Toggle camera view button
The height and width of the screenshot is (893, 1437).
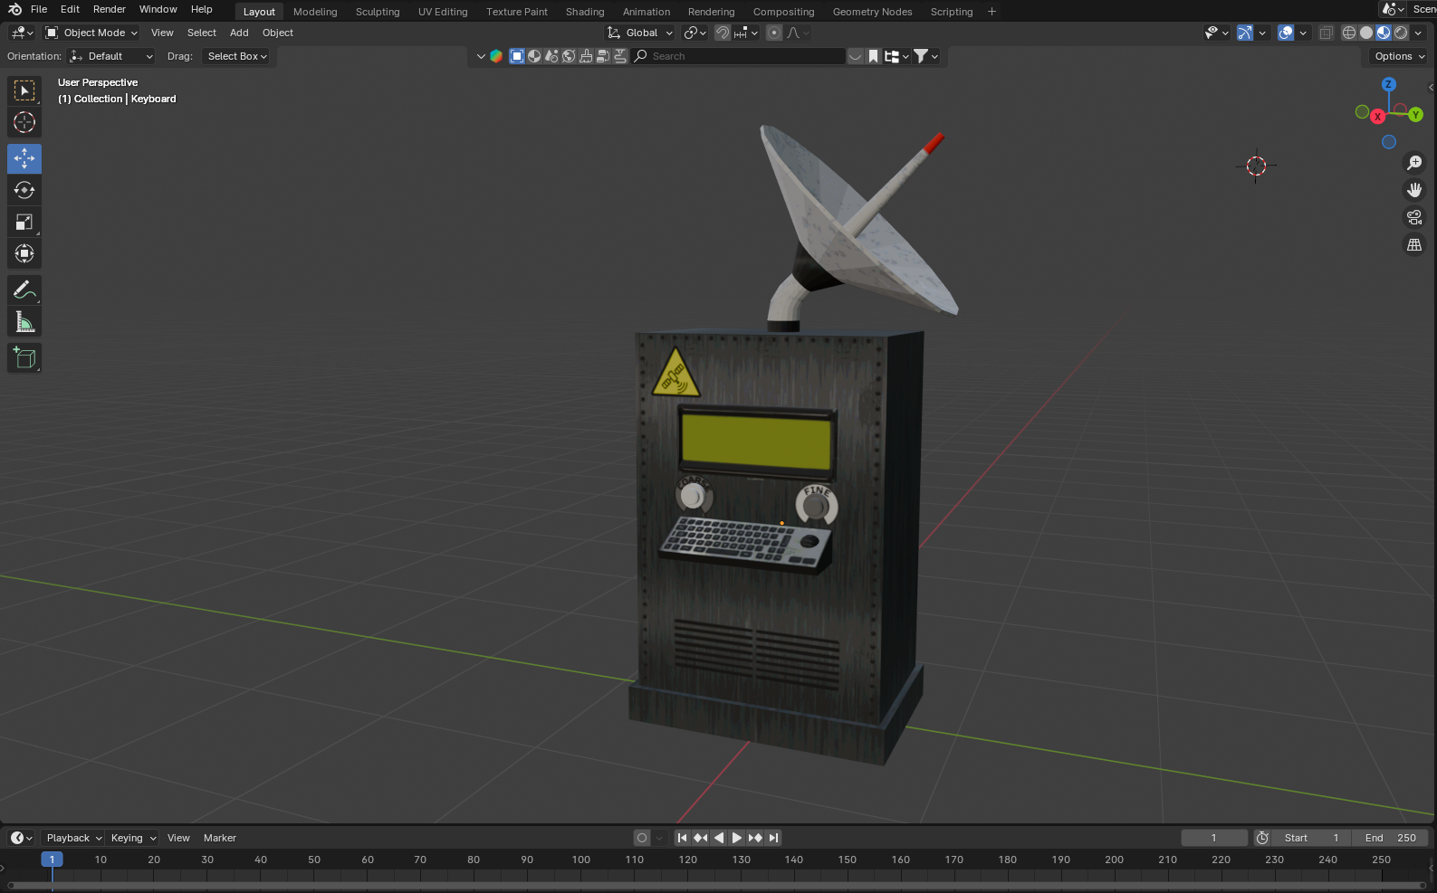coord(1414,217)
